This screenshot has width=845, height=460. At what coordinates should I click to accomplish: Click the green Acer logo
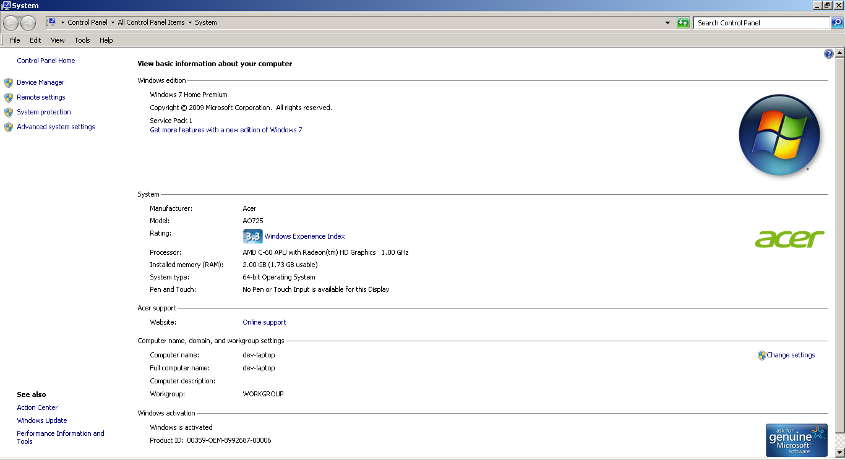tap(790, 239)
